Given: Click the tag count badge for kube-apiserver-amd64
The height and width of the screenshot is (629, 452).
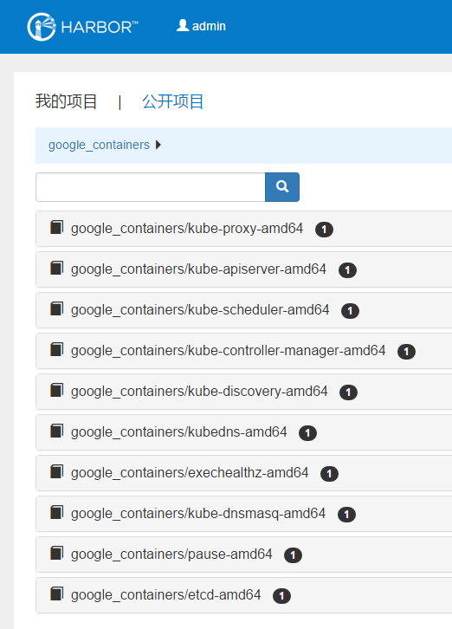Looking at the screenshot, I should click(x=348, y=270).
